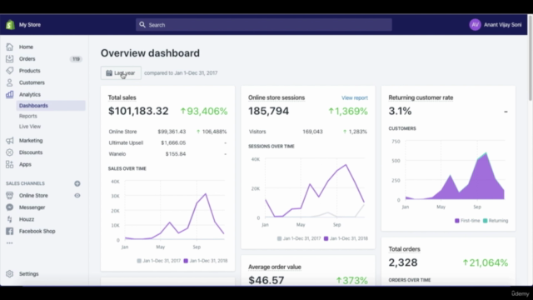Click the purple First-time legend swatch
This screenshot has height=300, width=533.
click(457, 221)
